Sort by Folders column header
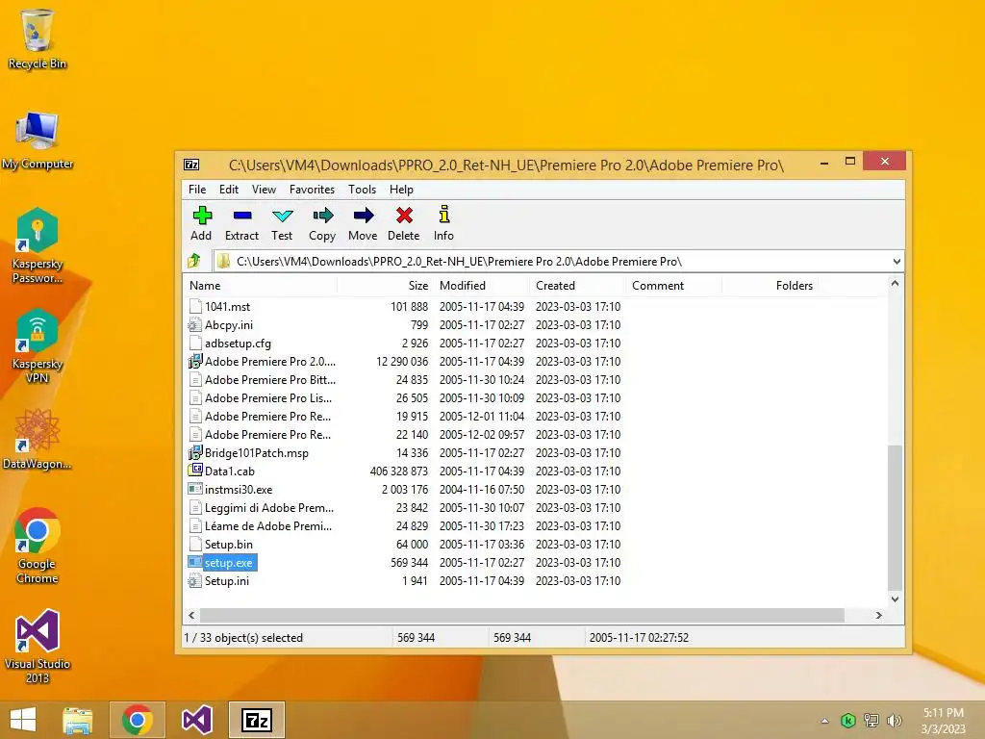The height and width of the screenshot is (739, 985). point(770,285)
